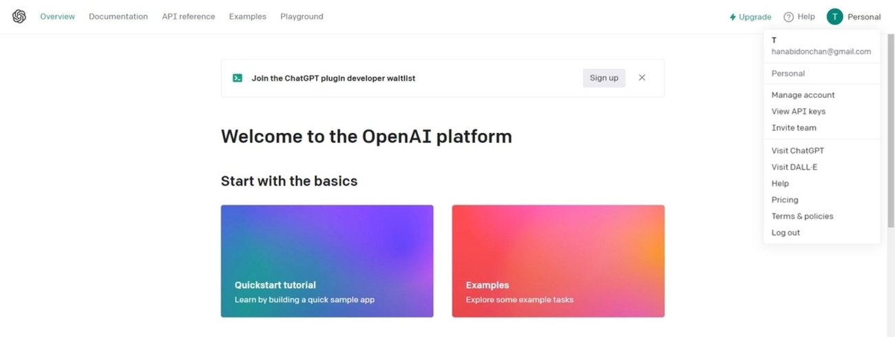The height and width of the screenshot is (337, 895).
Task: Click email hanabidonchan@gmail.com in menu
Action: (x=821, y=52)
